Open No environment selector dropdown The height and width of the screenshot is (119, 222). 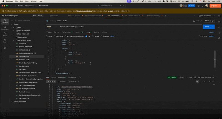pos(207,16)
